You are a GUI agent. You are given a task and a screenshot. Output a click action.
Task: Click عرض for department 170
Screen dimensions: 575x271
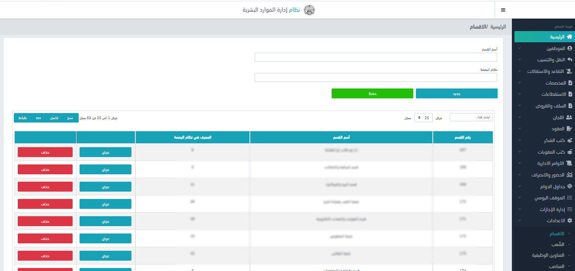[105, 204]
